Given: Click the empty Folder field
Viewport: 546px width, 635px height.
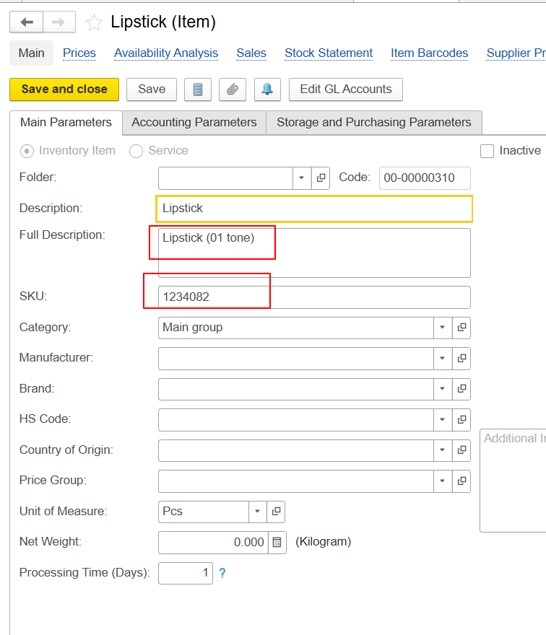Looking at the screenshot, I should pyautogui.click(x=225, y=178).
